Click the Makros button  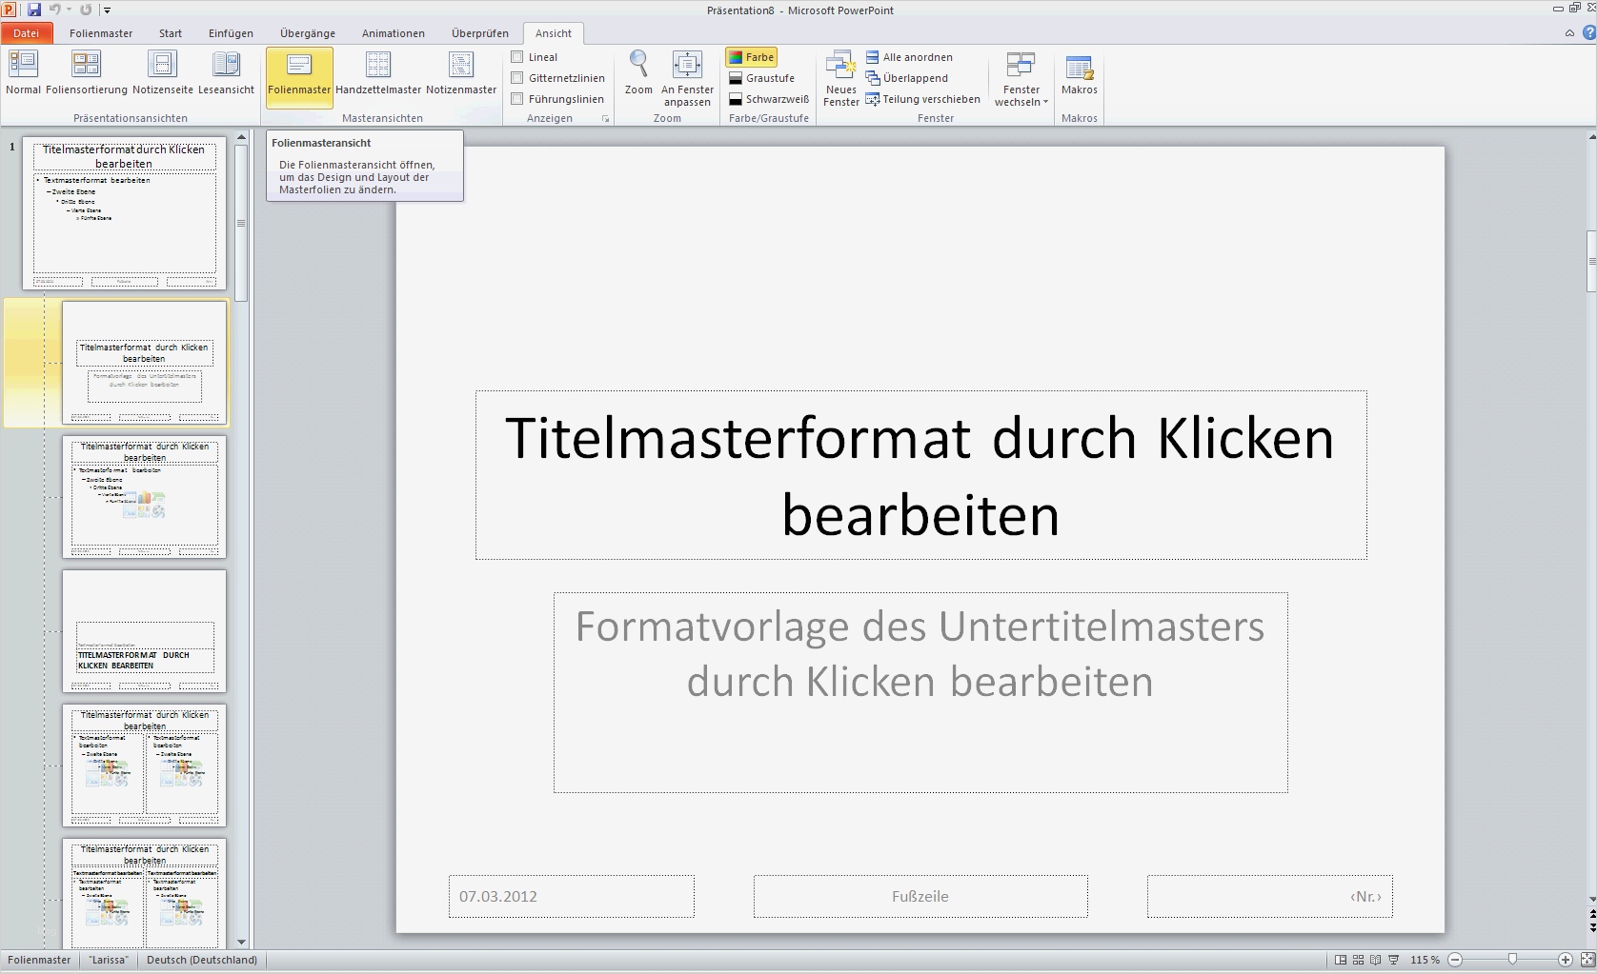tap(1080, 74)
